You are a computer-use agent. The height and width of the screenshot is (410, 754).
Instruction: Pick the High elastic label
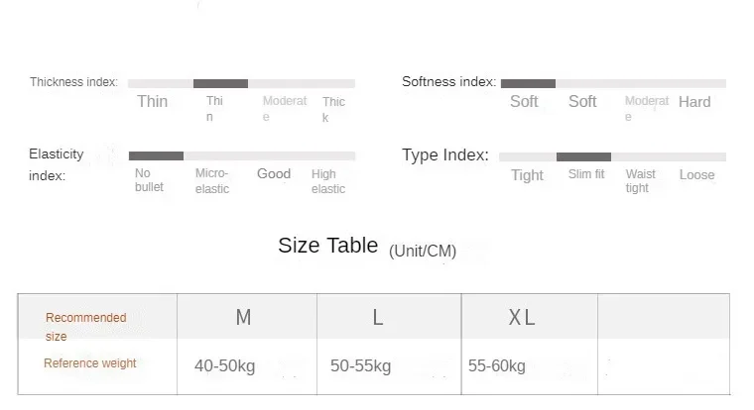tap(328, 181)
